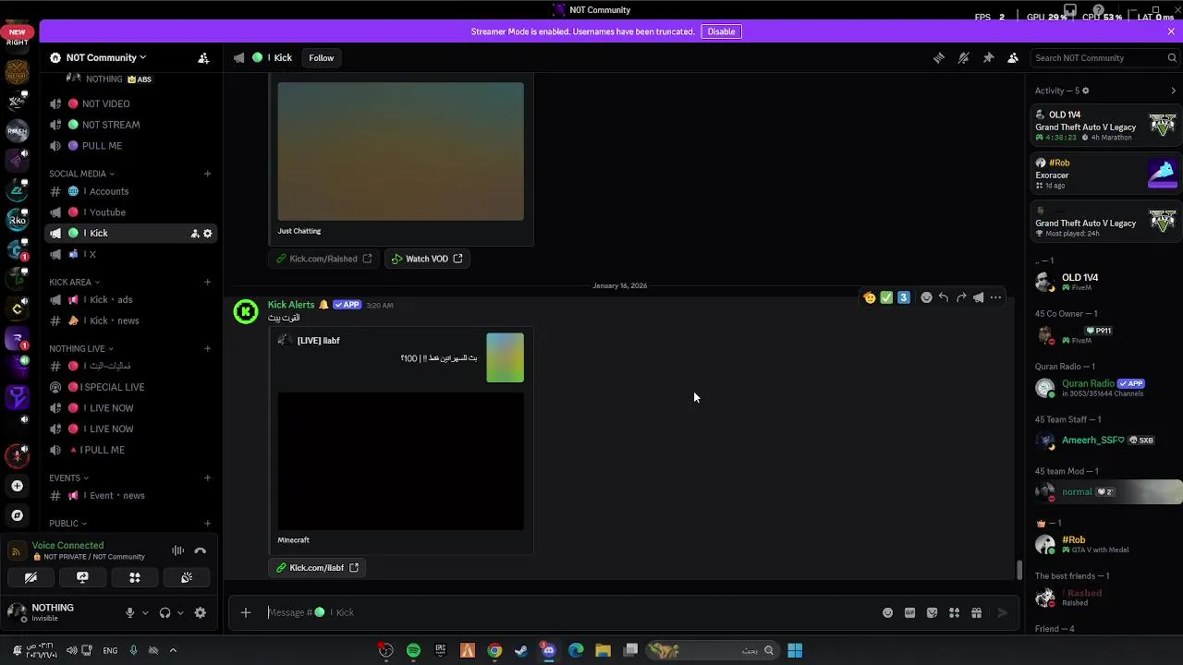Open the apps launcher in message bar
1183x665 pixels.
click(954, 612)
